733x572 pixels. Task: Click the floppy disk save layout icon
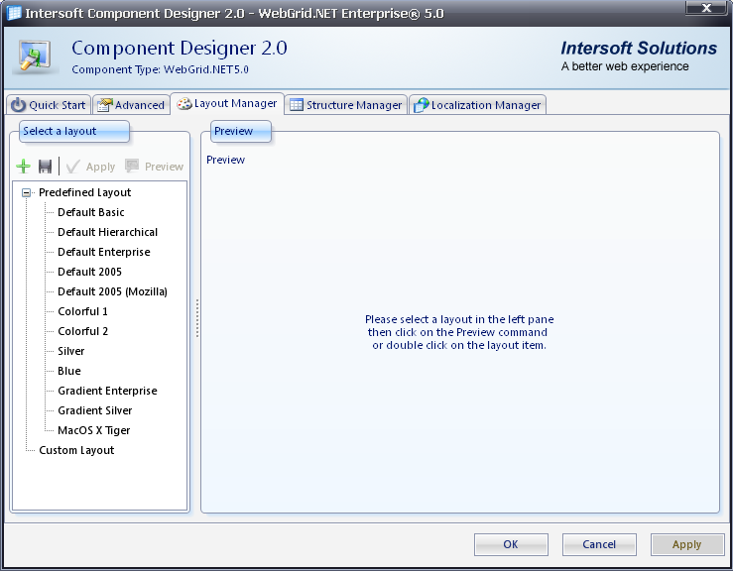pos(45,167)
